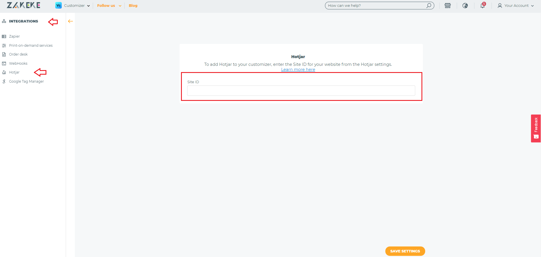Click the Print-on-demand services icon
Screen dimensions: 541x257
pyautogui.click(x=4, y=45)
